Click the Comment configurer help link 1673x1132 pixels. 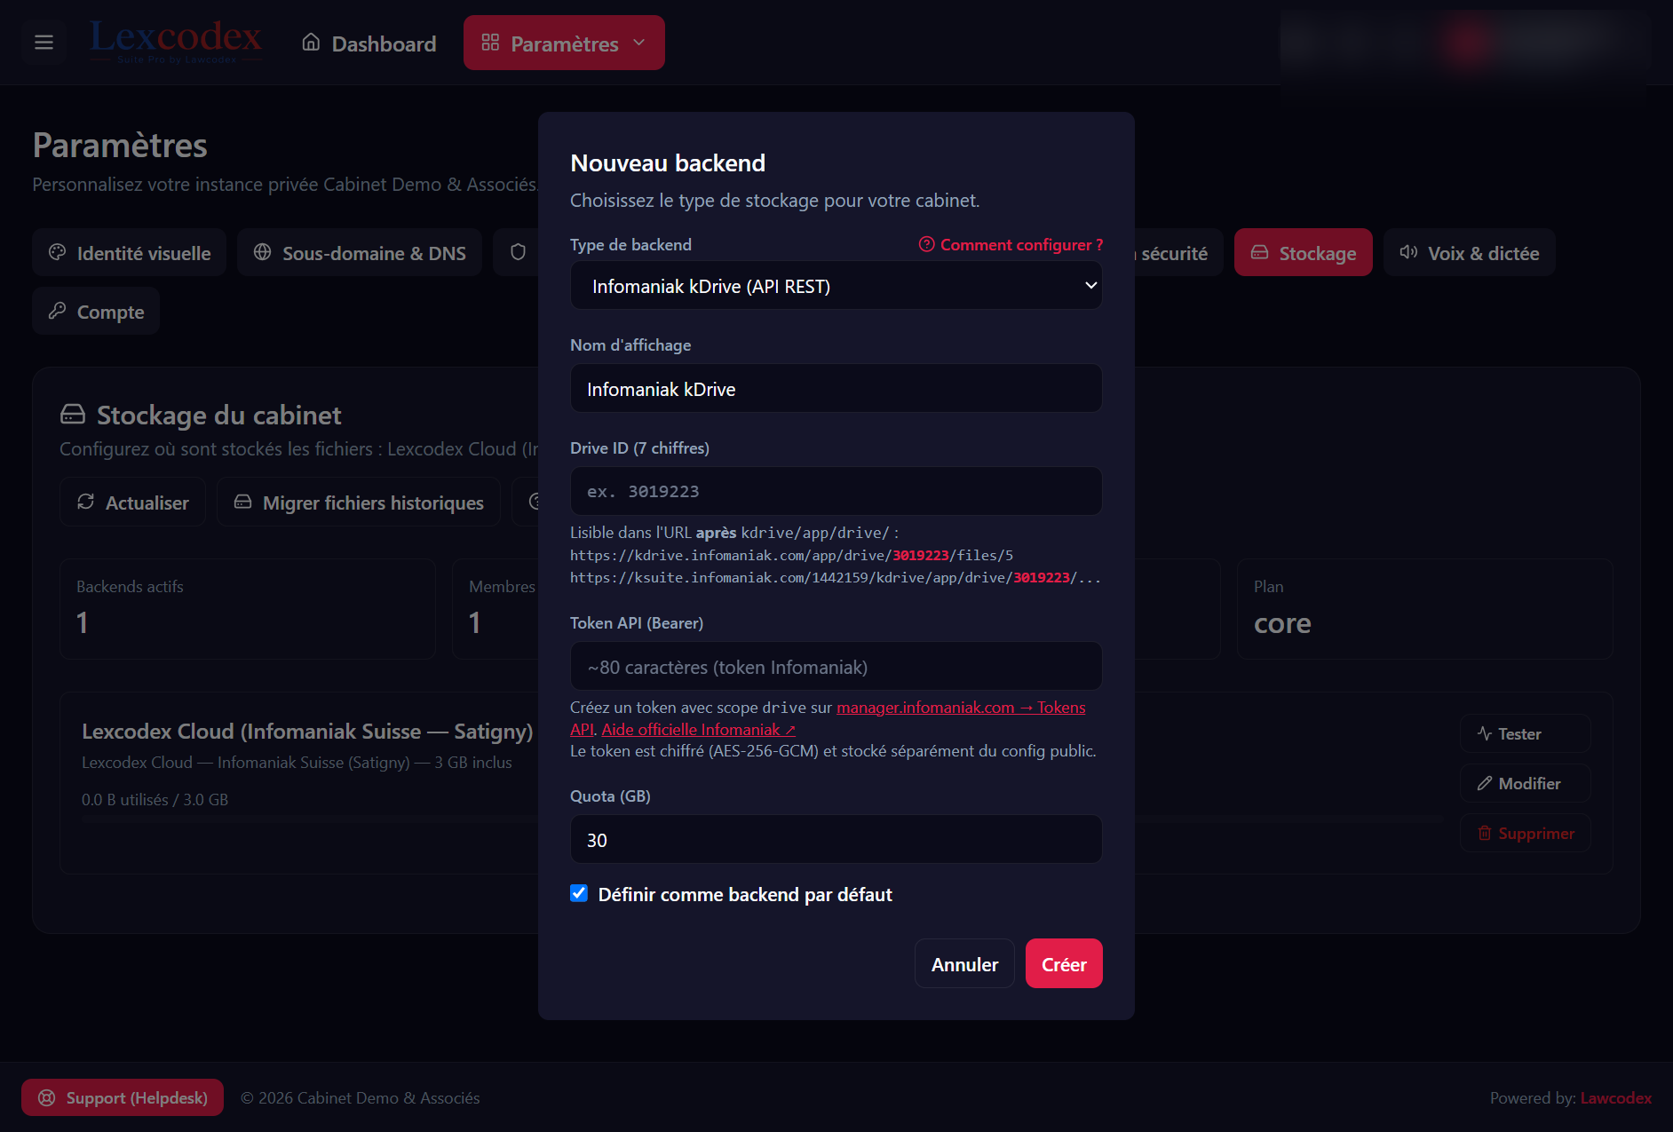1011,245
